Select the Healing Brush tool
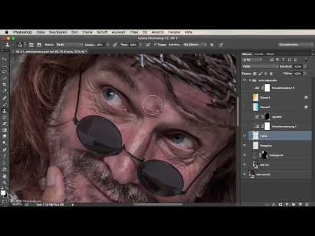The image size is (315, 236). click(4, 98)
